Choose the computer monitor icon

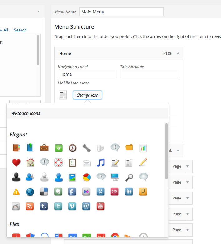(115, 177)
